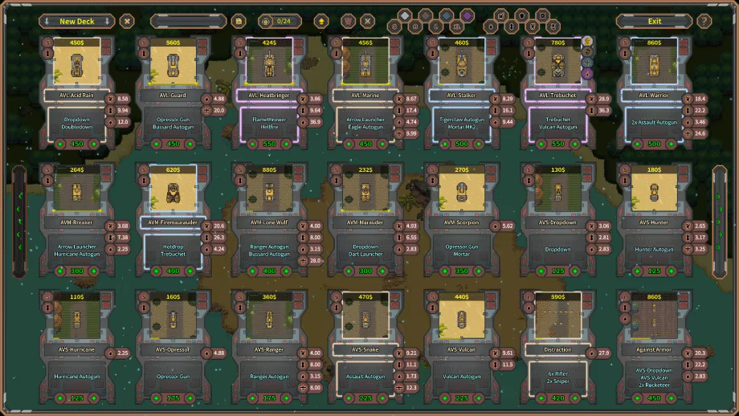This screenshot has width=739, height=416.
Task: Click right plus on AVS-Vulcan 225 cost
Action: click(x=479, y=398)
